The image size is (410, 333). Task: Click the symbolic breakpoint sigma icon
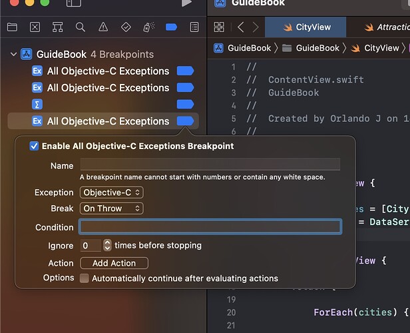point(37,105)
